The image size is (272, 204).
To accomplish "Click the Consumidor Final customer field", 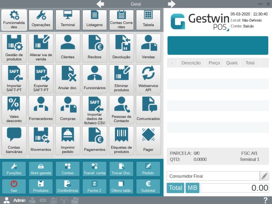I will 213,176.
